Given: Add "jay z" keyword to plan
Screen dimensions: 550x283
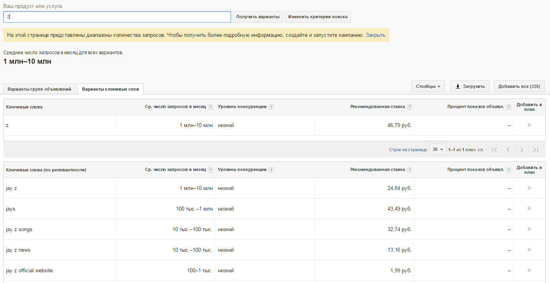Looking at the screenshot, I should [529, 188].
